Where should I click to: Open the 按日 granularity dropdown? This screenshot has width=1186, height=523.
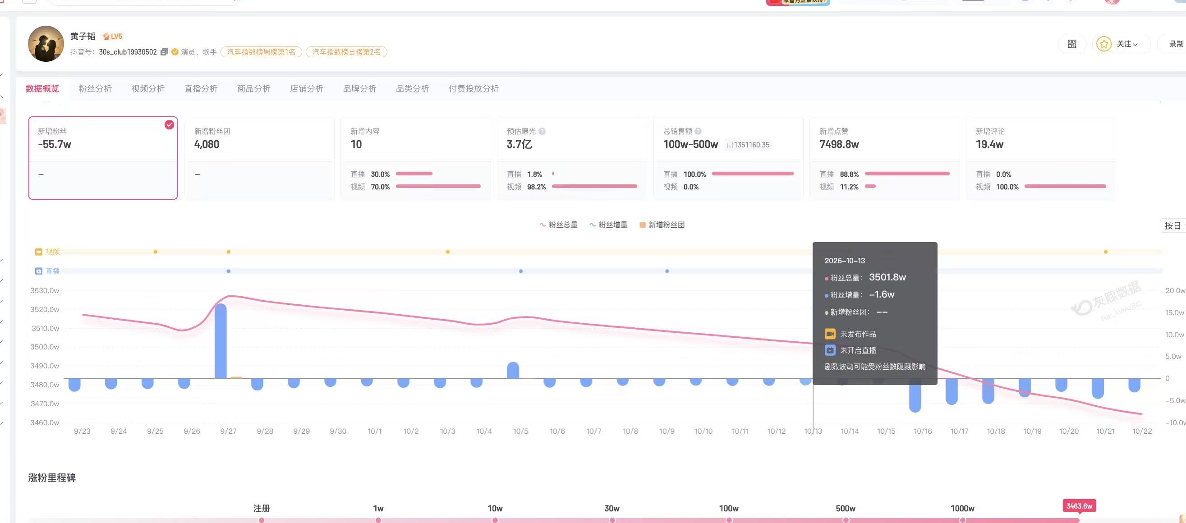click(1172, 225)
